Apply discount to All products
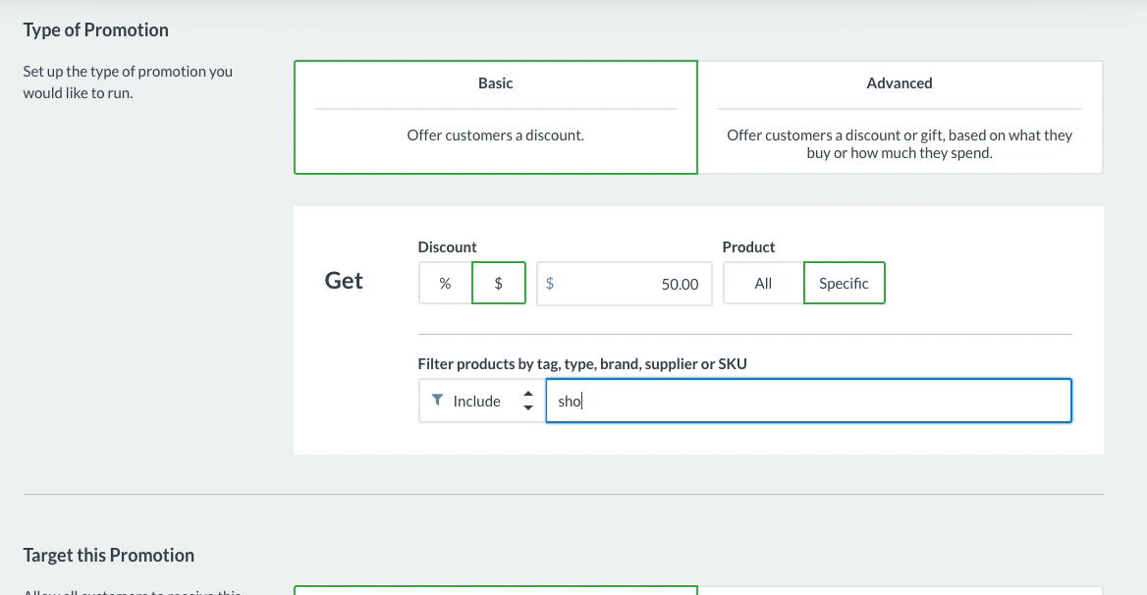The height and width of the screenshot is (595, 1147). (x=763, y=283)
